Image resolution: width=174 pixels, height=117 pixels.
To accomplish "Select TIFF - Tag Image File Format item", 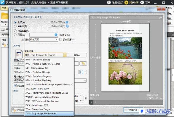I will 49,113.
